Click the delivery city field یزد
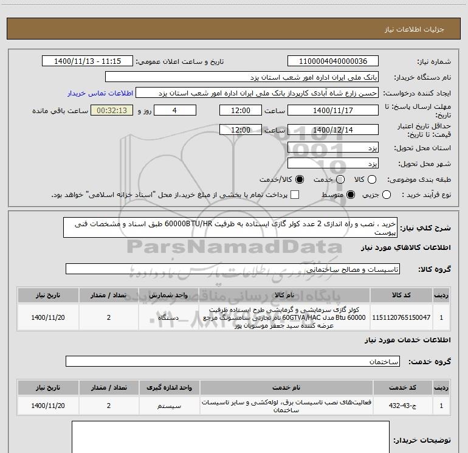This screenshot has width=468, height=453. pos(333,164)
